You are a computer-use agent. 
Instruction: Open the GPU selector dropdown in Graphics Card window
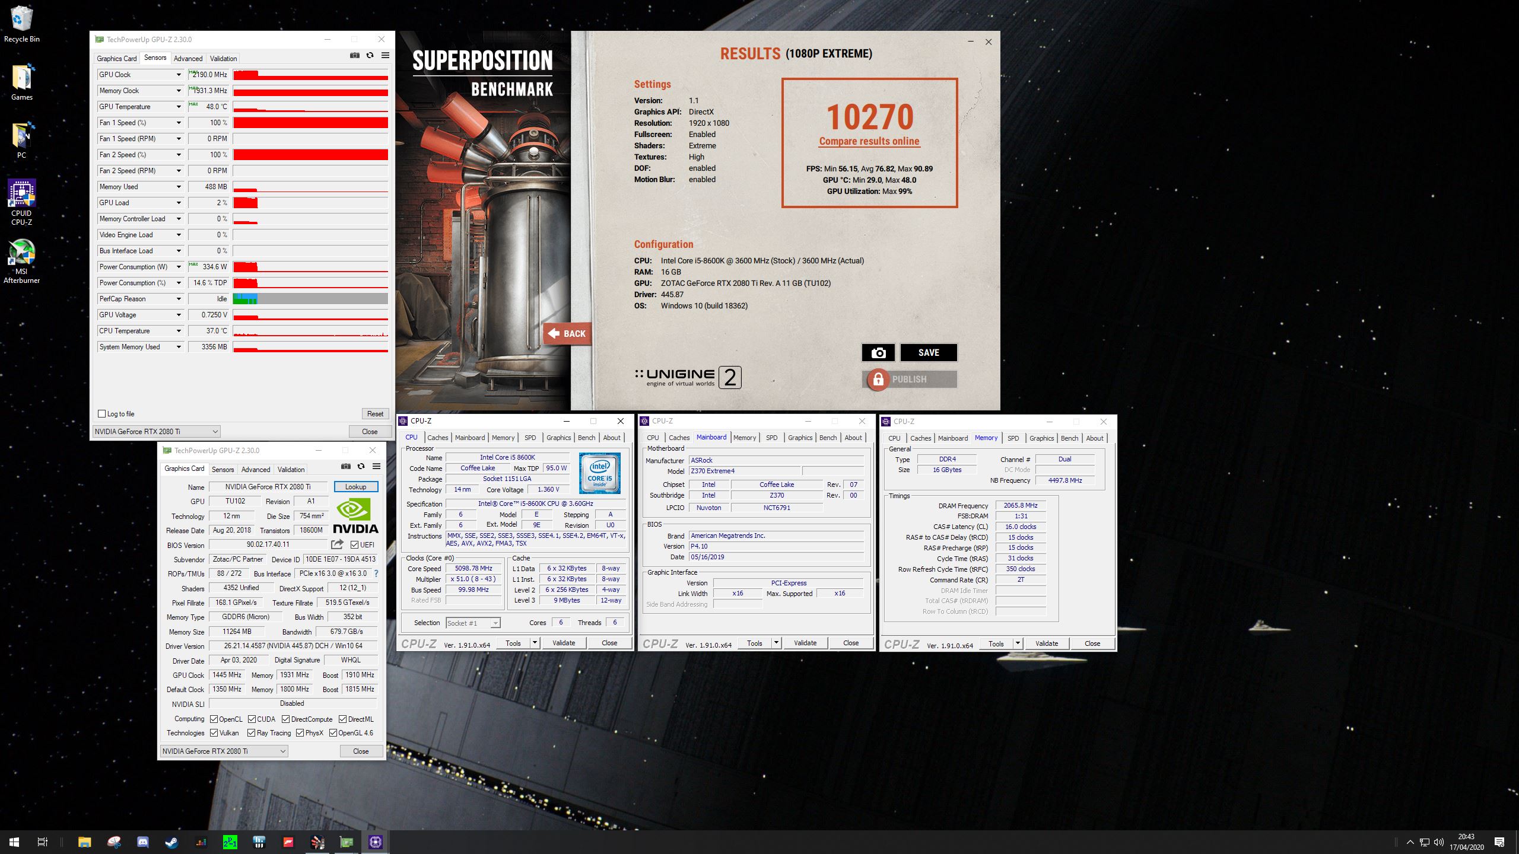224,751
